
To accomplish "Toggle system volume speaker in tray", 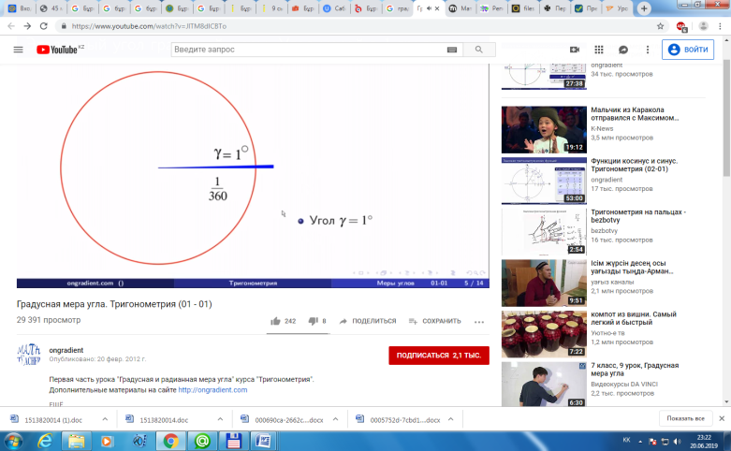I will click(x=677, y=442).
